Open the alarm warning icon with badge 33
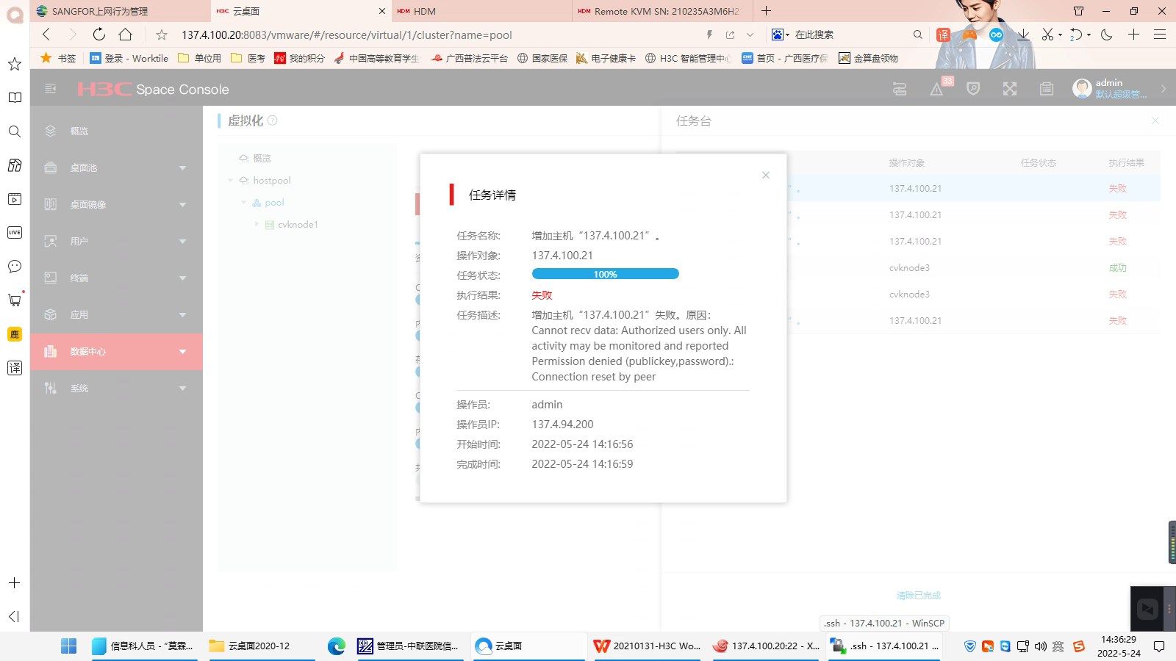 click(x=937, y=89)
